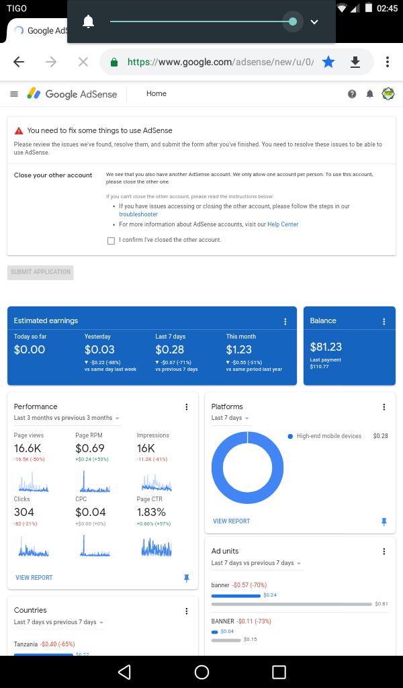
Task: Open Platforms 'Last 7 days' dropdown
Action: coord(230,418)
